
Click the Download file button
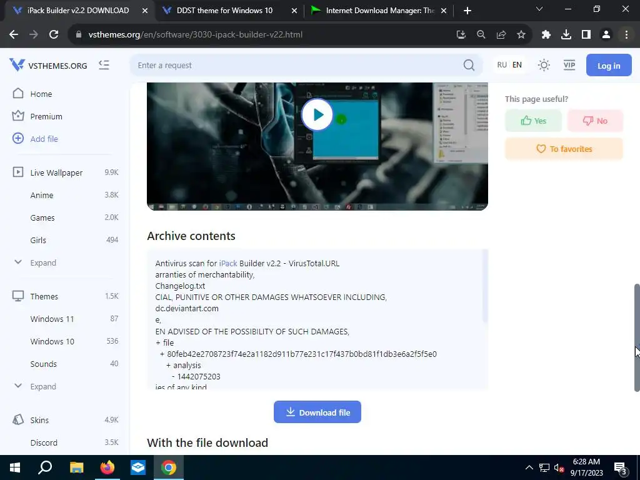coord(317,412)
